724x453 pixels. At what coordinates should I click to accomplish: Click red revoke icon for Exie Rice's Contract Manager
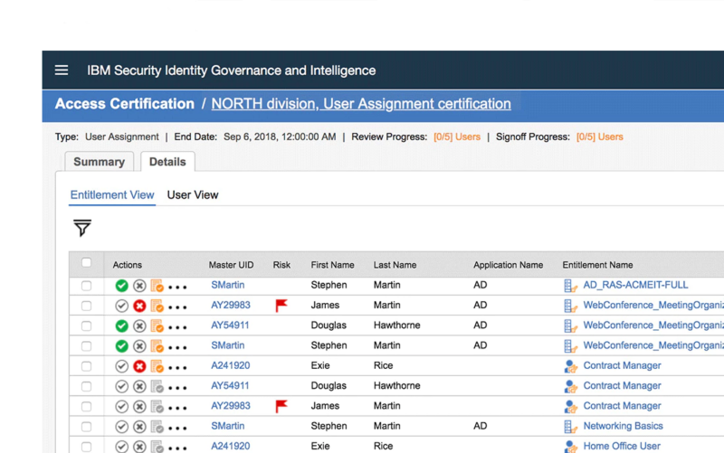pos(139,366)
